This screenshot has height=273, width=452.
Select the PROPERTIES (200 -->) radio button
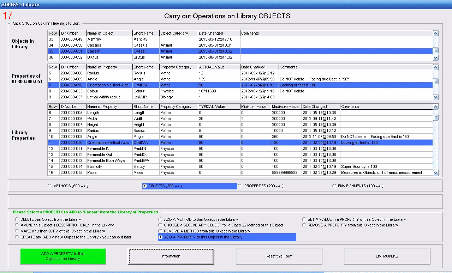tap(240, 186)
